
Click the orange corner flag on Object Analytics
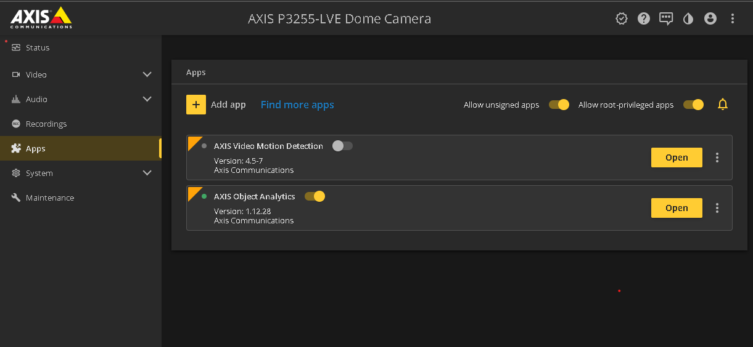click(x=193, y=191)
